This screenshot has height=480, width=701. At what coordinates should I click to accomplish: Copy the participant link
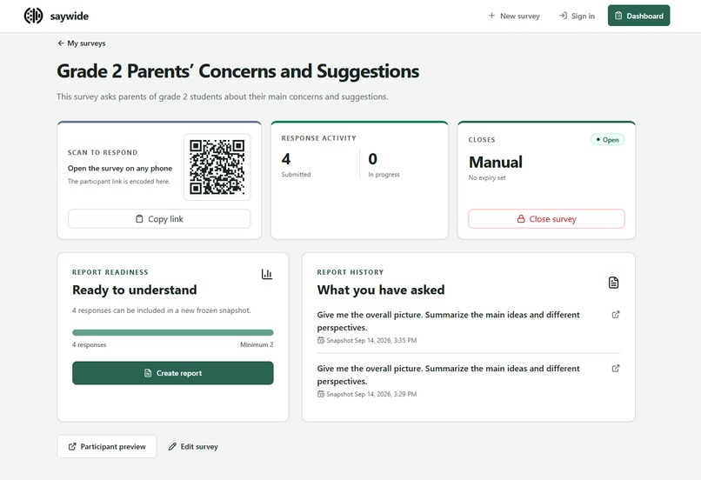(x=159, y=219)
